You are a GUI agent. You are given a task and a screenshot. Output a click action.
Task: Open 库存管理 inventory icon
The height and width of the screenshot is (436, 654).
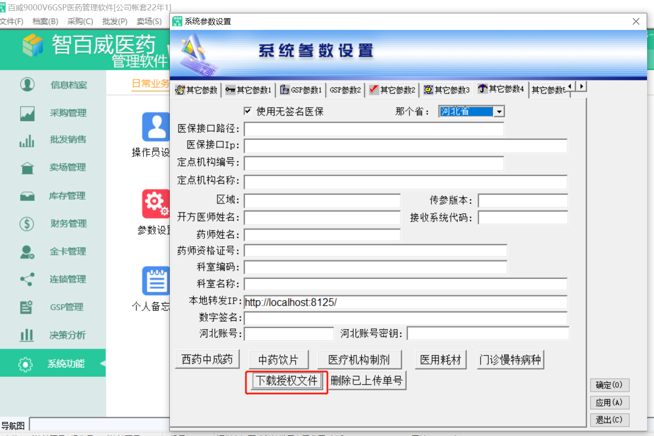click(27, 197)
